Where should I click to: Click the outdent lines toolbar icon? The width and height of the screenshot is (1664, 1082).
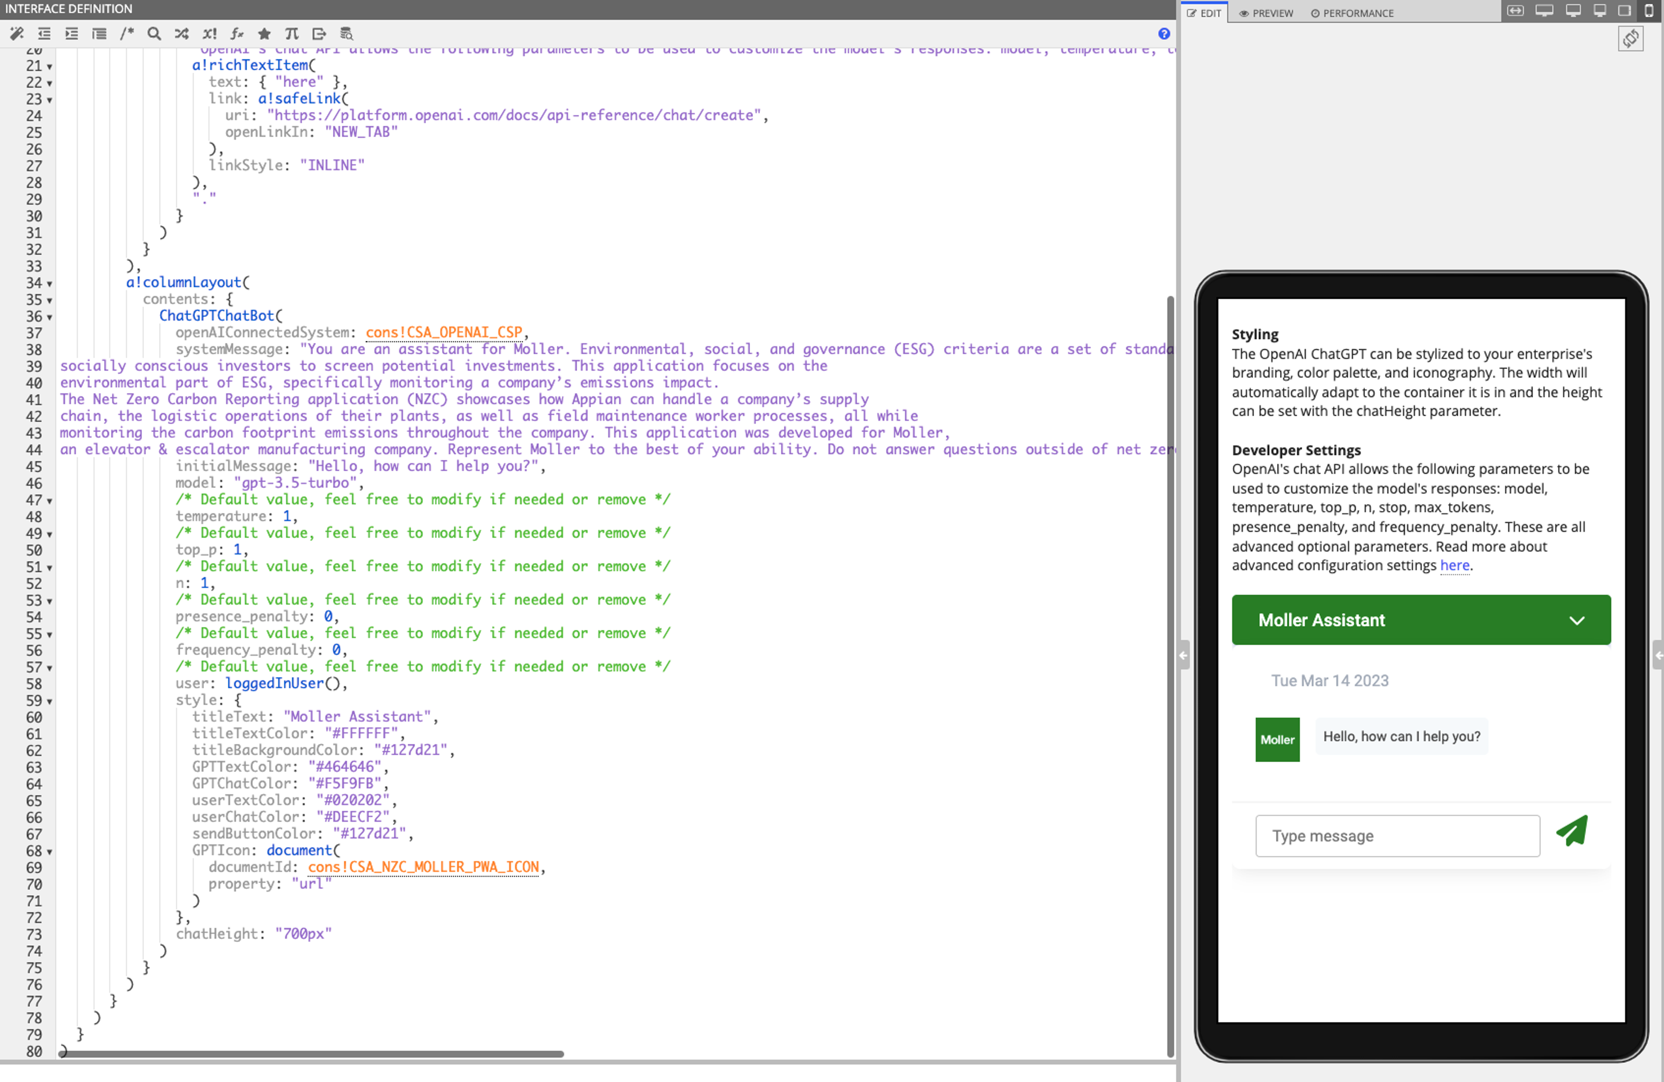tap(44, 33)
